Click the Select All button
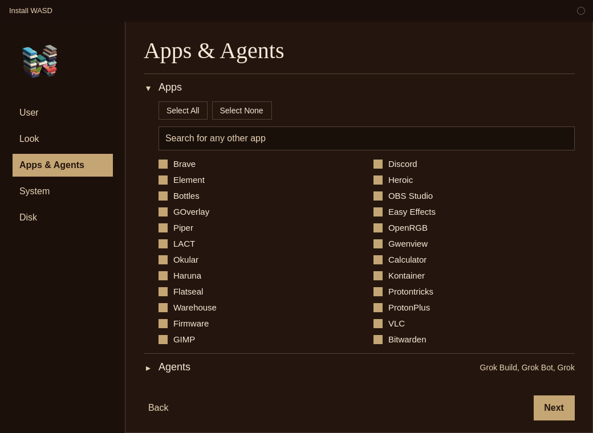Viewport: 593px width, 433px height. click(x=182, y=111)
